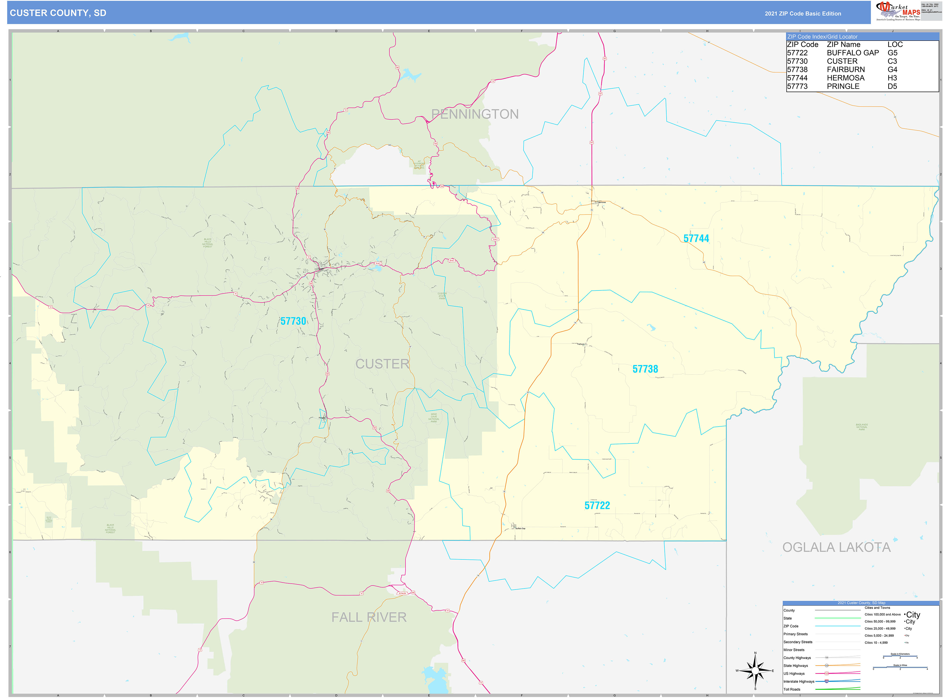Select the US Highways shield symbol in legend

(827, 674)
